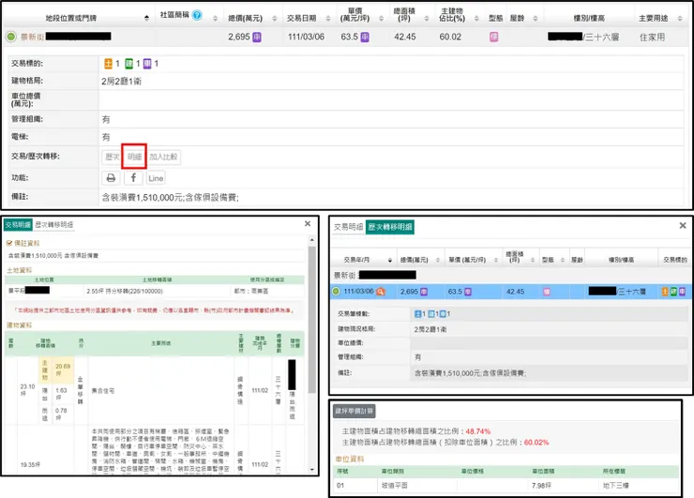Switch to 歷次轉移明細 tab in left popup

click(x=54, y=224)
